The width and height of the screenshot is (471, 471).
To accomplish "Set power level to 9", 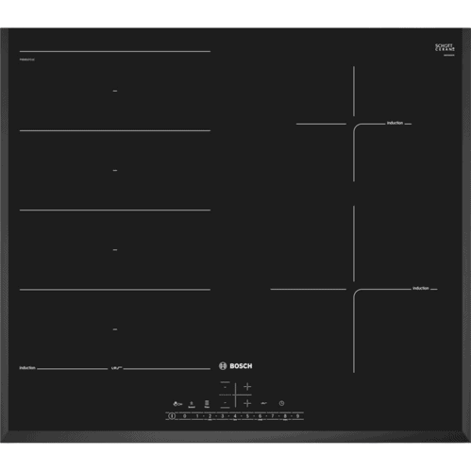I will pos(297,416).
